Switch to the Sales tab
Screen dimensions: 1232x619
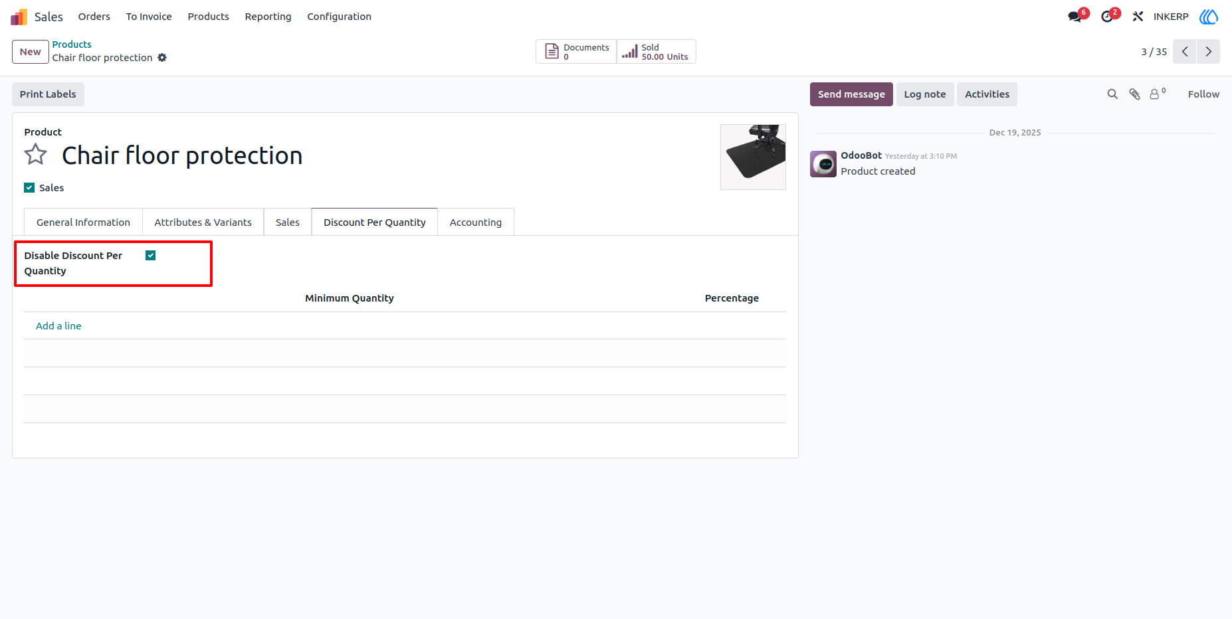tap(288, 222)
